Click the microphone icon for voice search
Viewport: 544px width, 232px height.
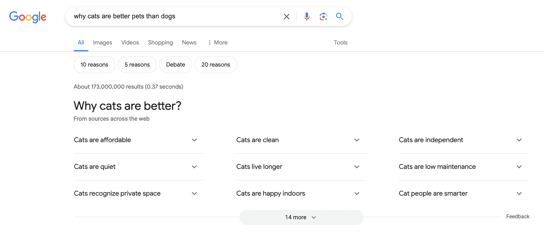click(307, 16)
